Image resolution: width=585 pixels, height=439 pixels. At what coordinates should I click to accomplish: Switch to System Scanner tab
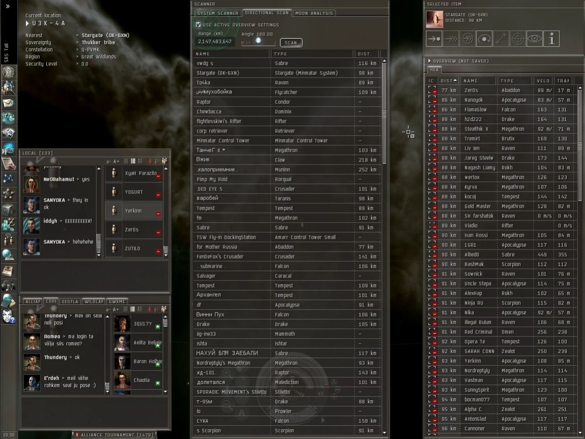point(217,13)
